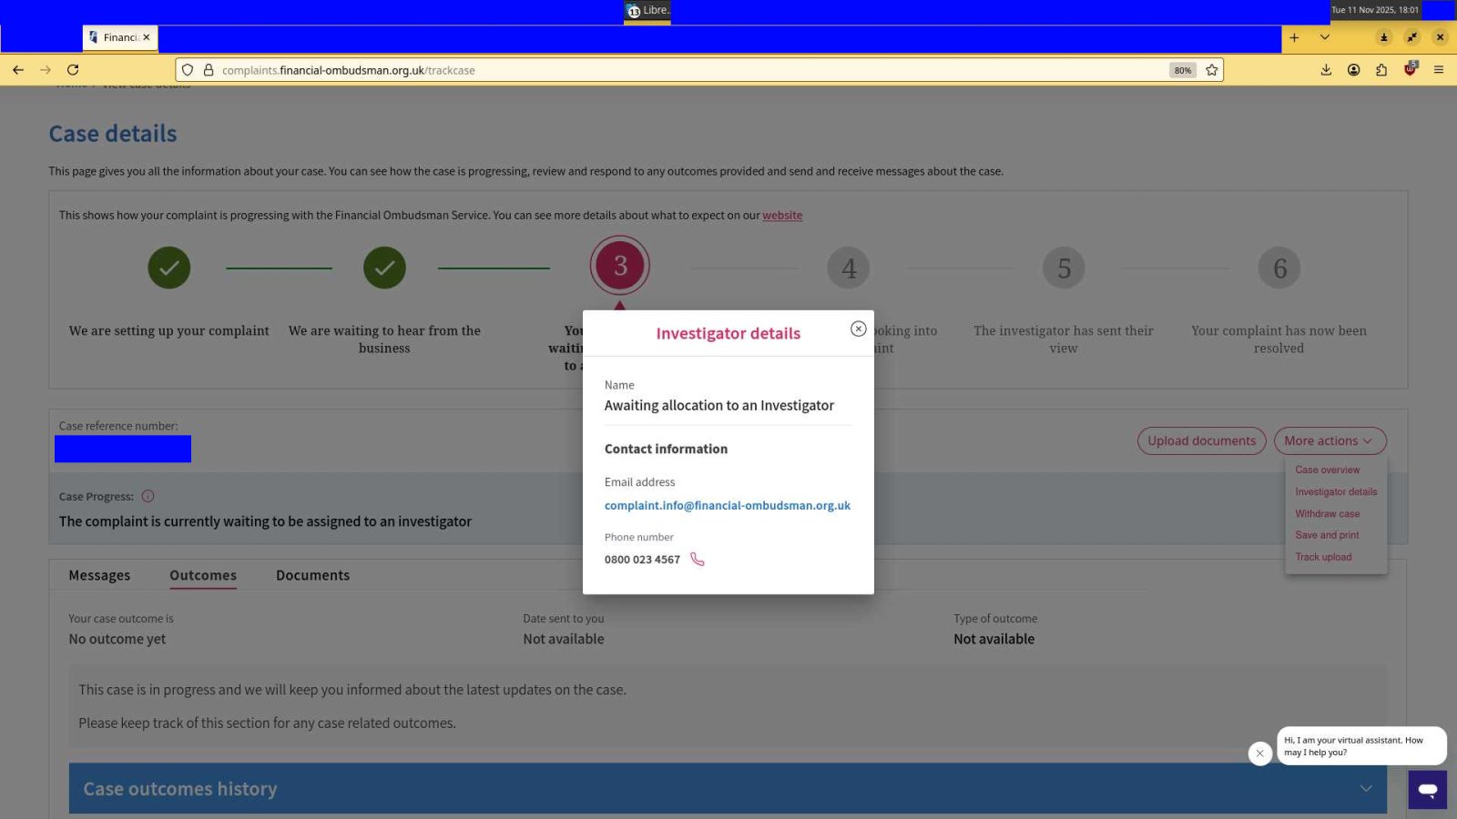The image size is (1457, 819).
Task: Bookmark this page with the star icon
Action: coord(1211,70)
